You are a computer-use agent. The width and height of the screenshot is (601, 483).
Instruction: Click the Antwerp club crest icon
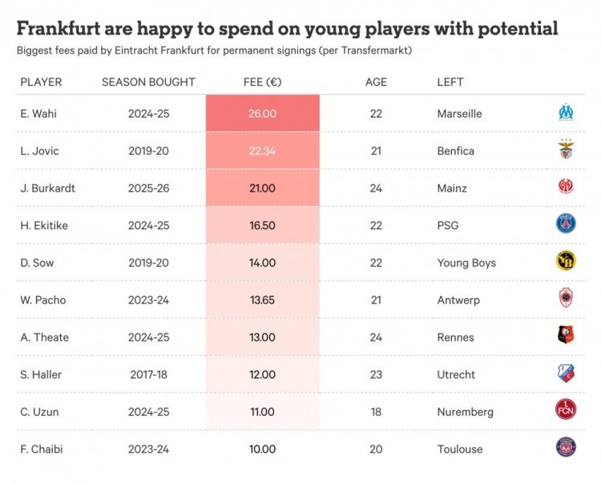point(567,300)
